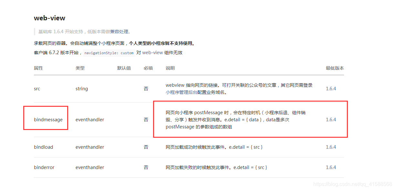Open the 兼容处理 link in the note
Viewport: 395px width, 190px height.
(120, 32)
